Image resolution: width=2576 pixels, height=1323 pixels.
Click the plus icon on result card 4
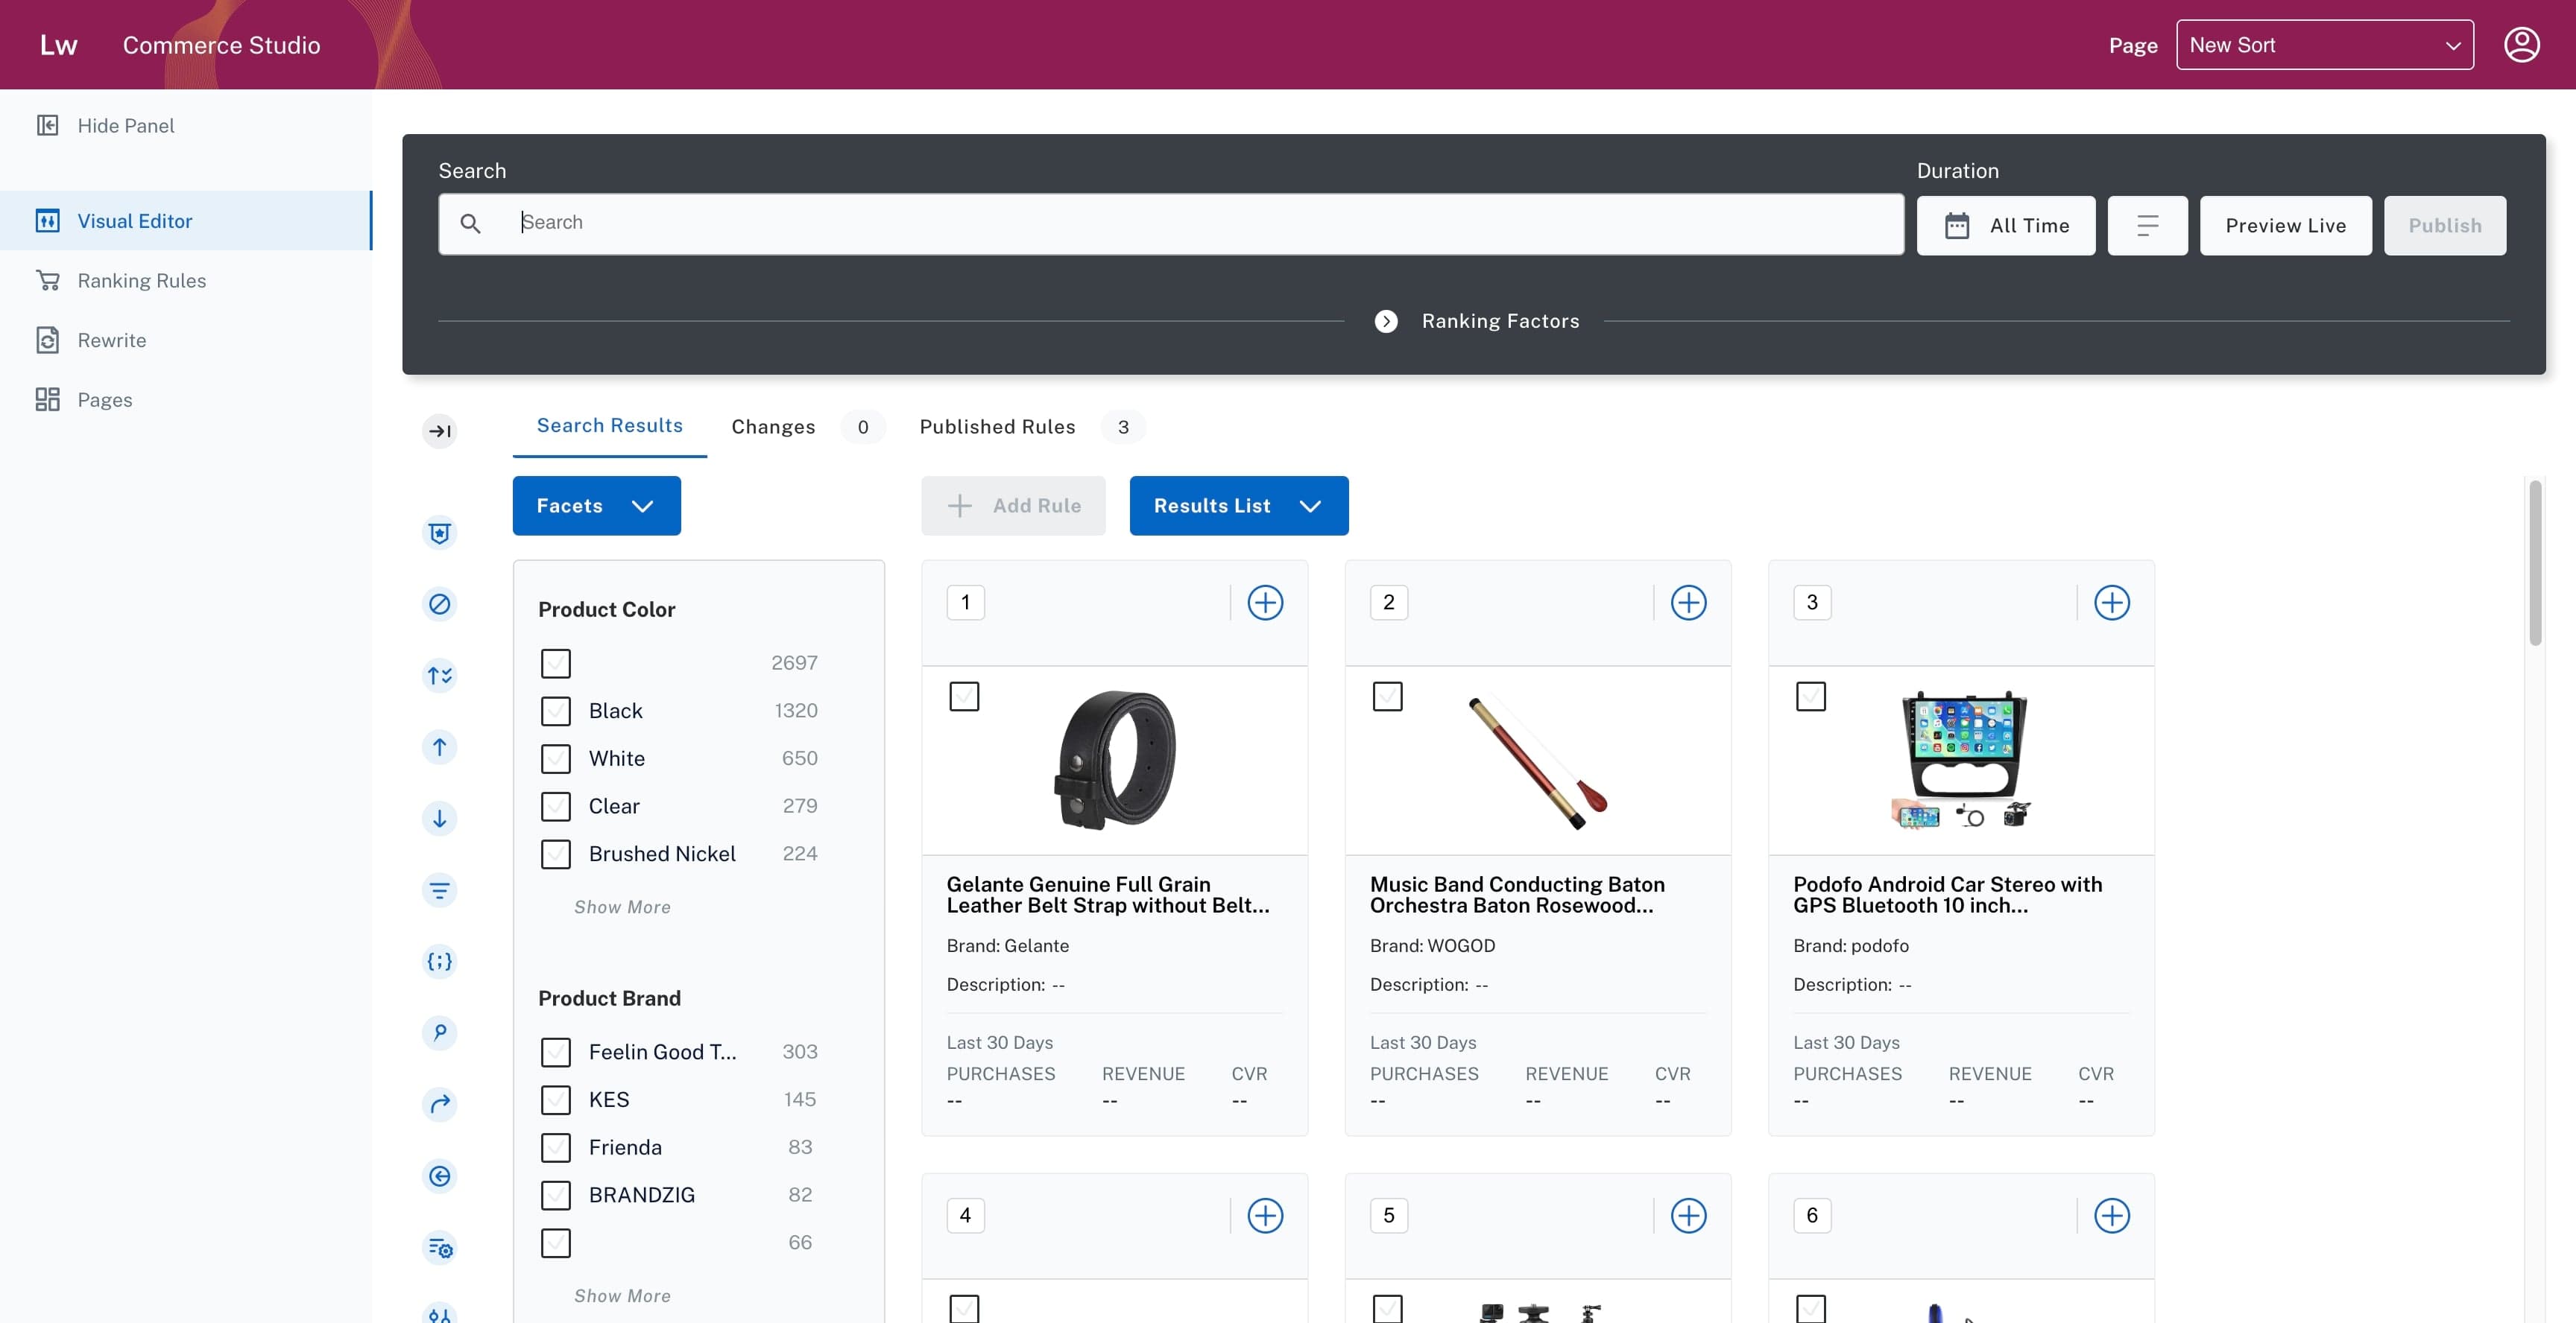[1265, 1216]
